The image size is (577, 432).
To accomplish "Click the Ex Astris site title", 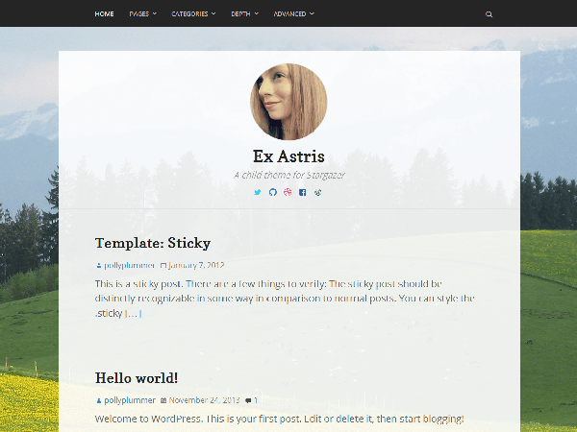I will pos(288,156).
